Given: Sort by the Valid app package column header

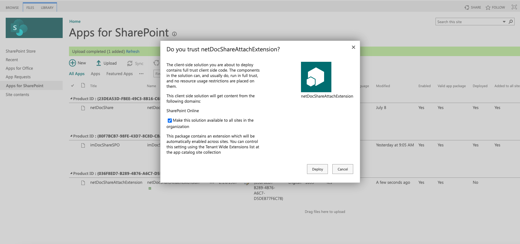Looking at the screenshot, I should point(452,86).
